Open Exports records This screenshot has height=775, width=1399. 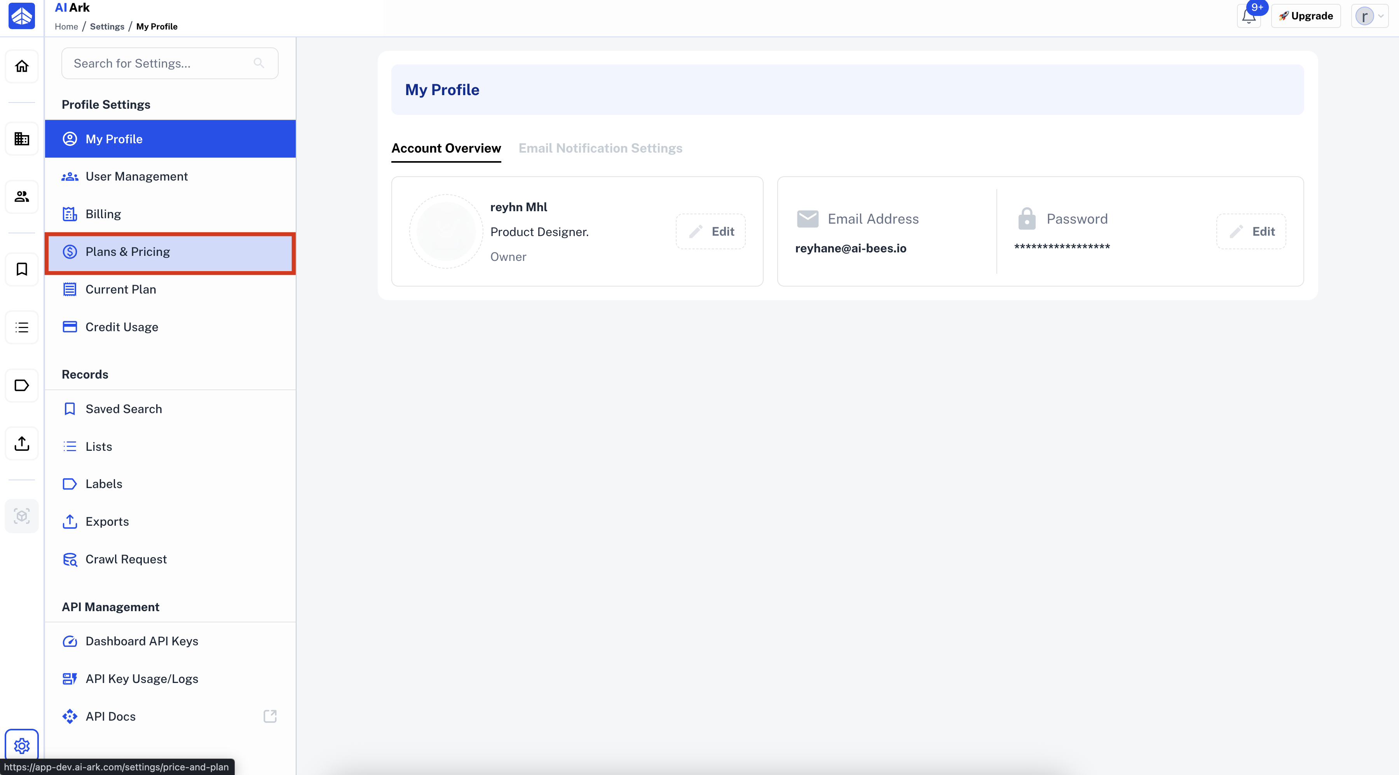point(170,521)
